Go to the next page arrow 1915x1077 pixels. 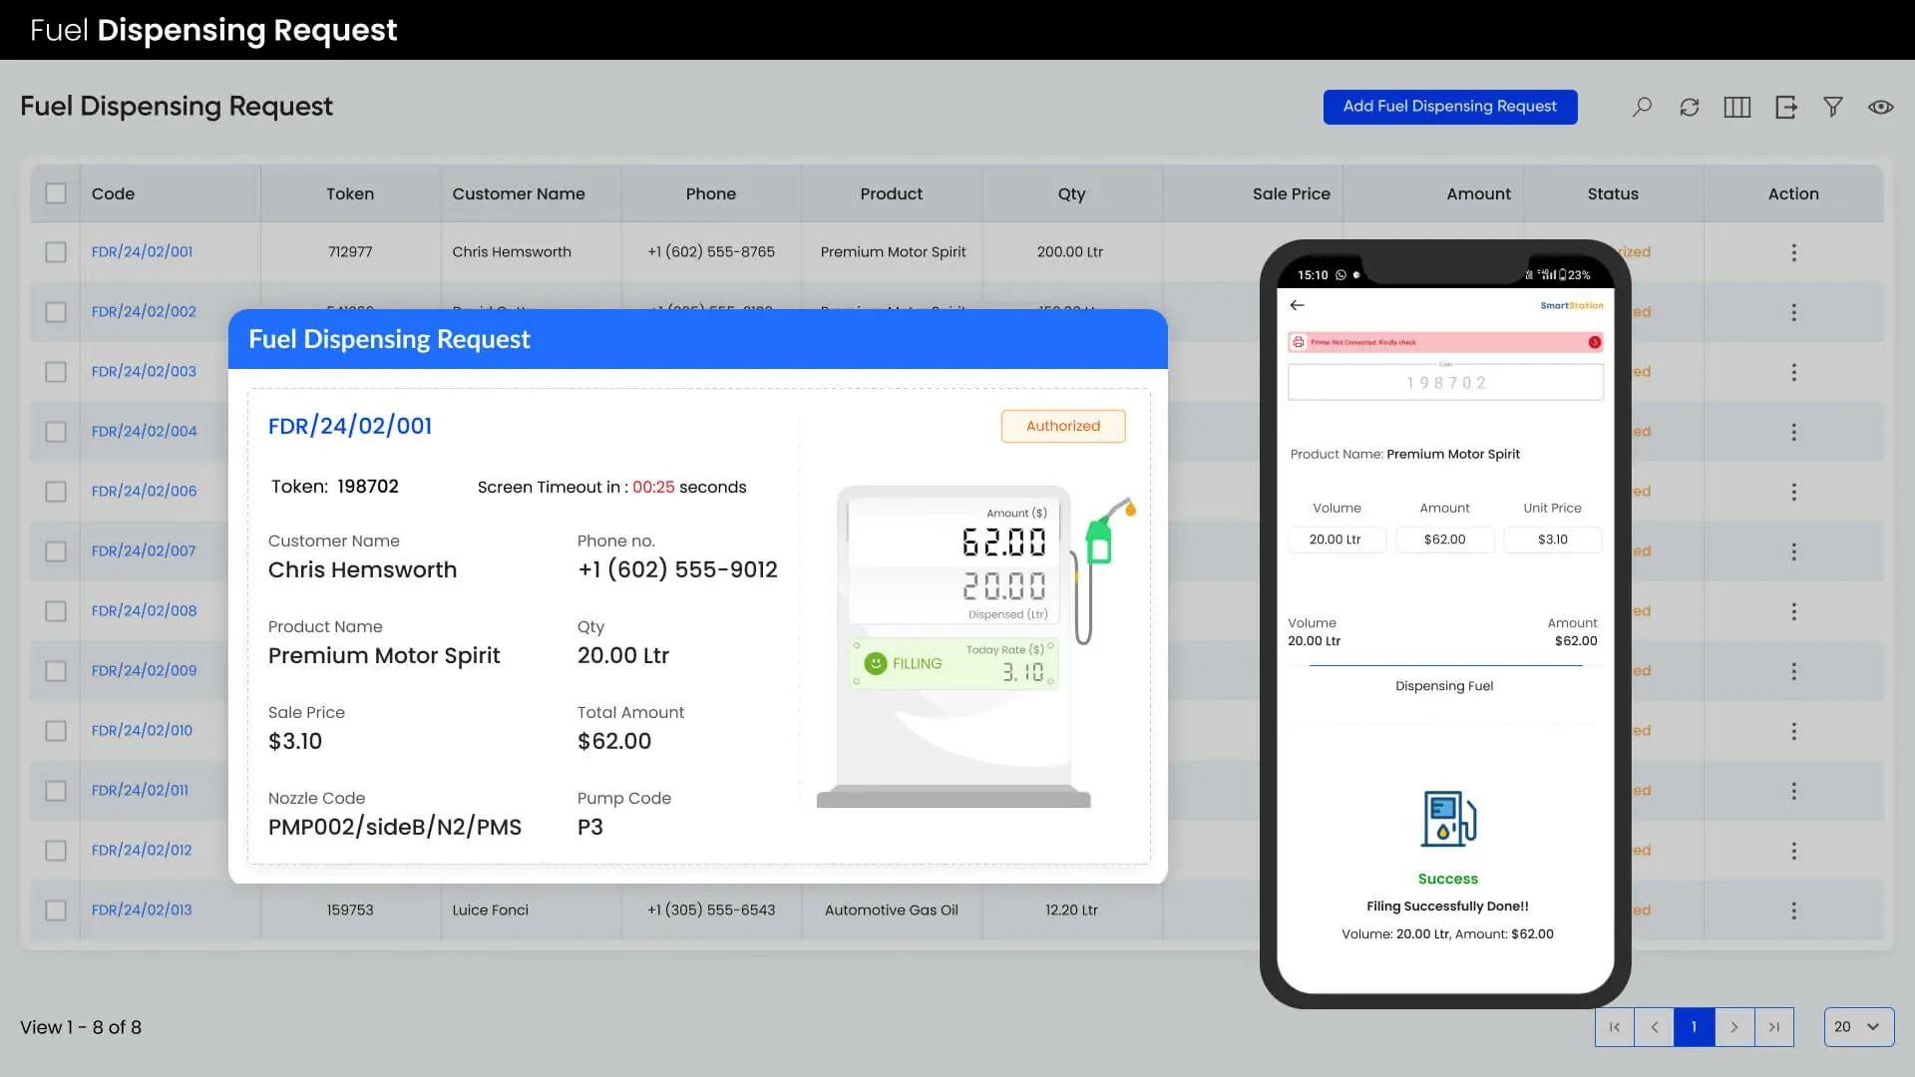[1733, 1026]
